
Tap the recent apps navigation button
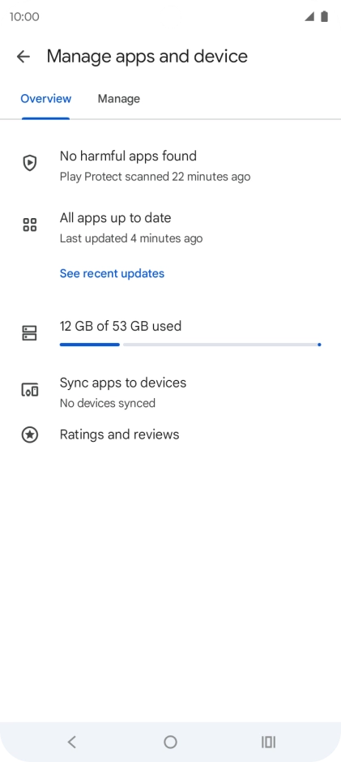pos(268,742)
